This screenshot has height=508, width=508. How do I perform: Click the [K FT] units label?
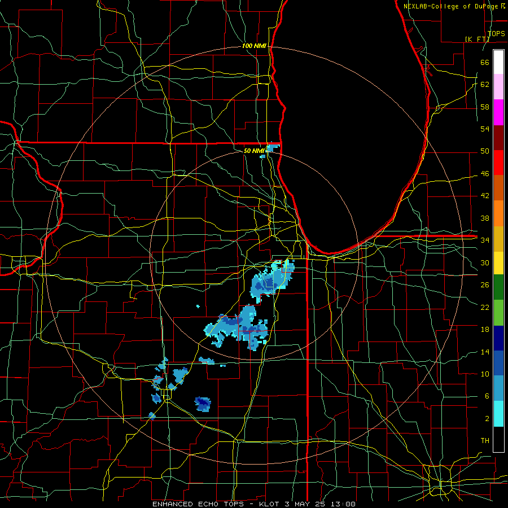click(x=477, y=39)
